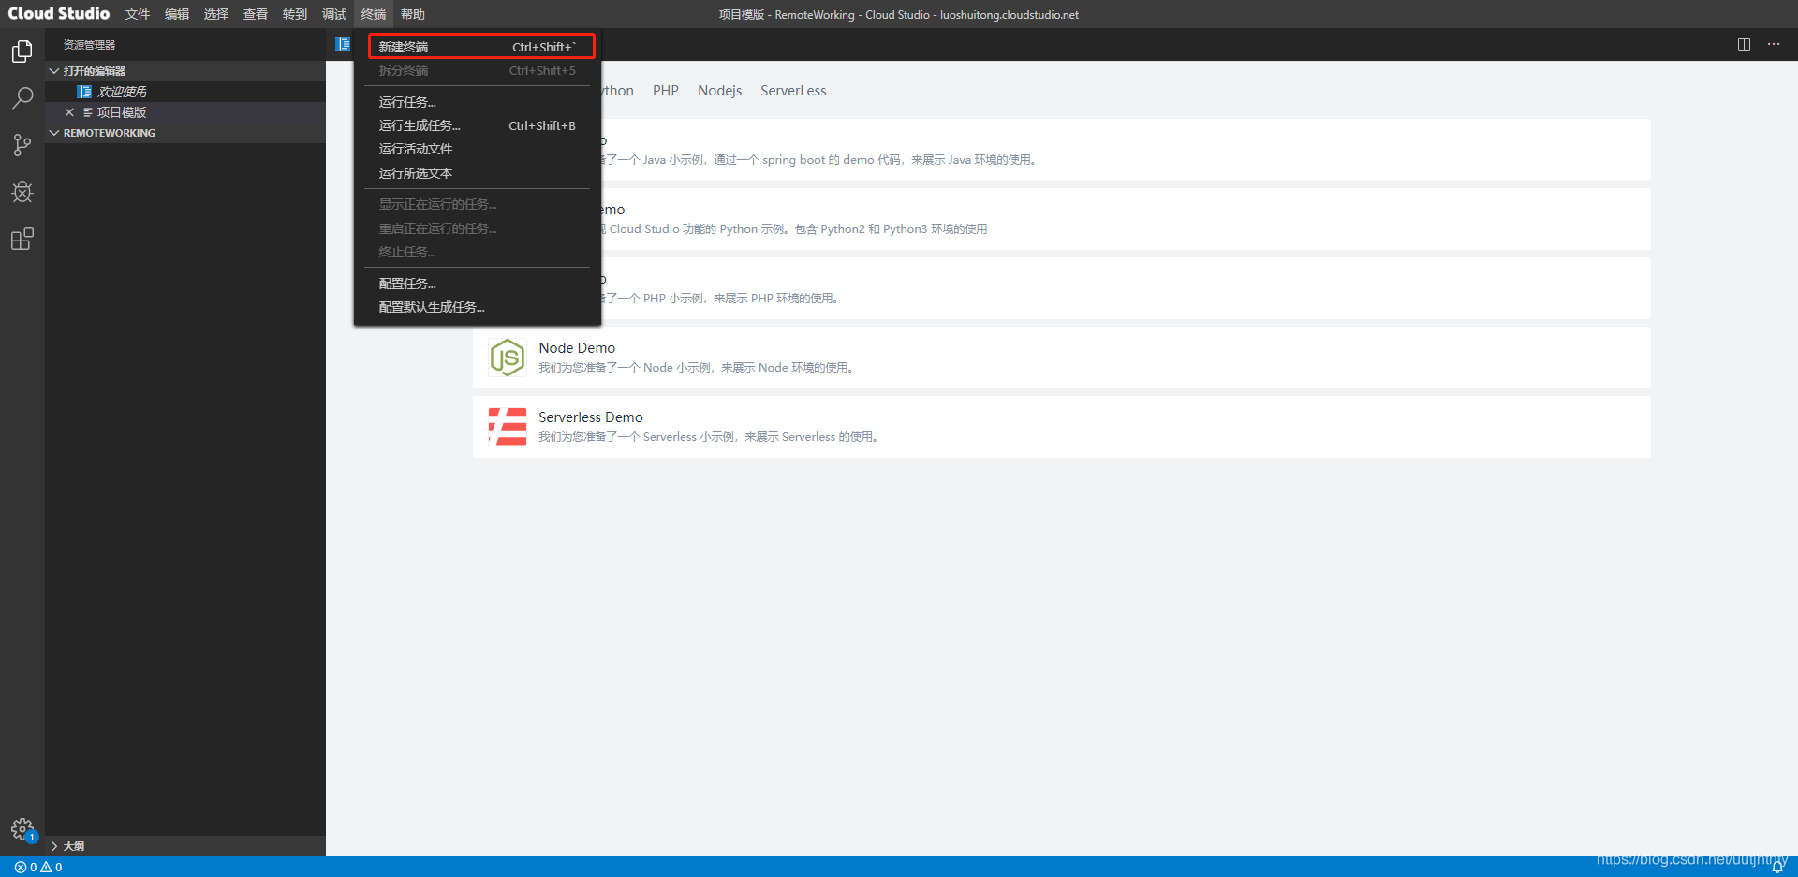Open the 调试 menu
This screenshot has height=877, width=1798.
(334, 14)
